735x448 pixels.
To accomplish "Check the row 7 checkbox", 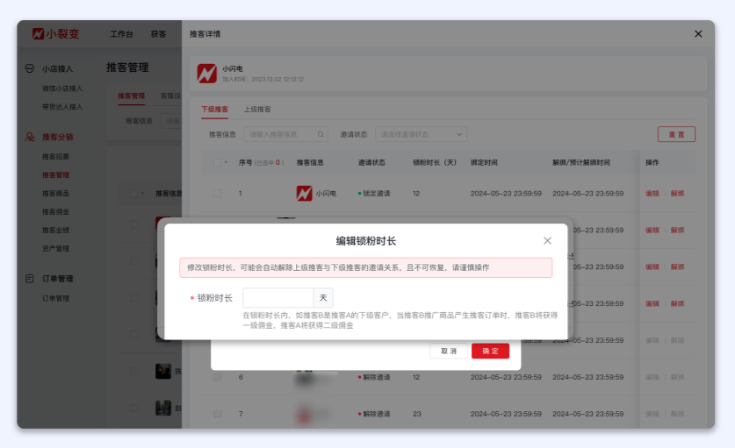I will 218,414.
